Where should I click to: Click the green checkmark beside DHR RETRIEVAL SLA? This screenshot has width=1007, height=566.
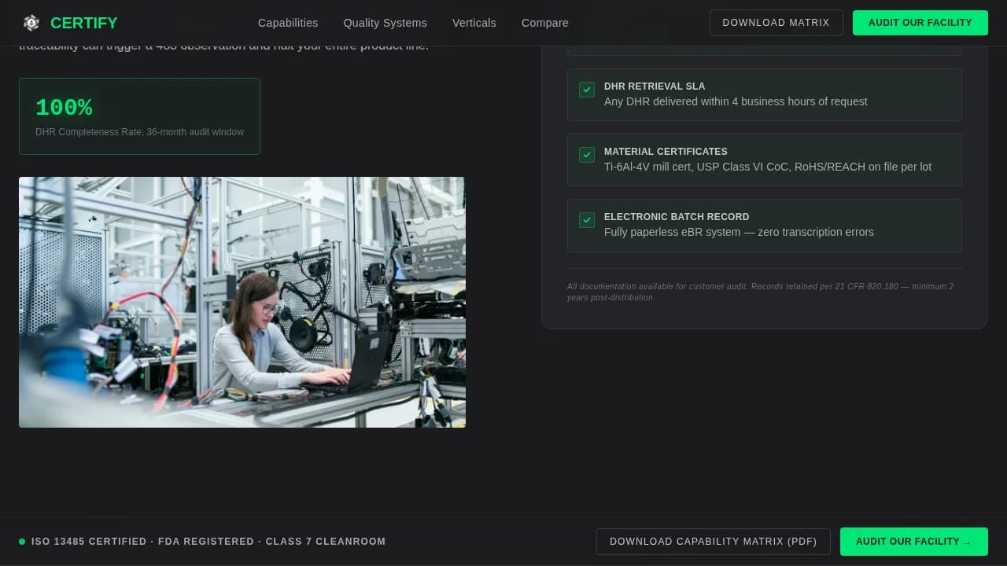click(586, 90)
